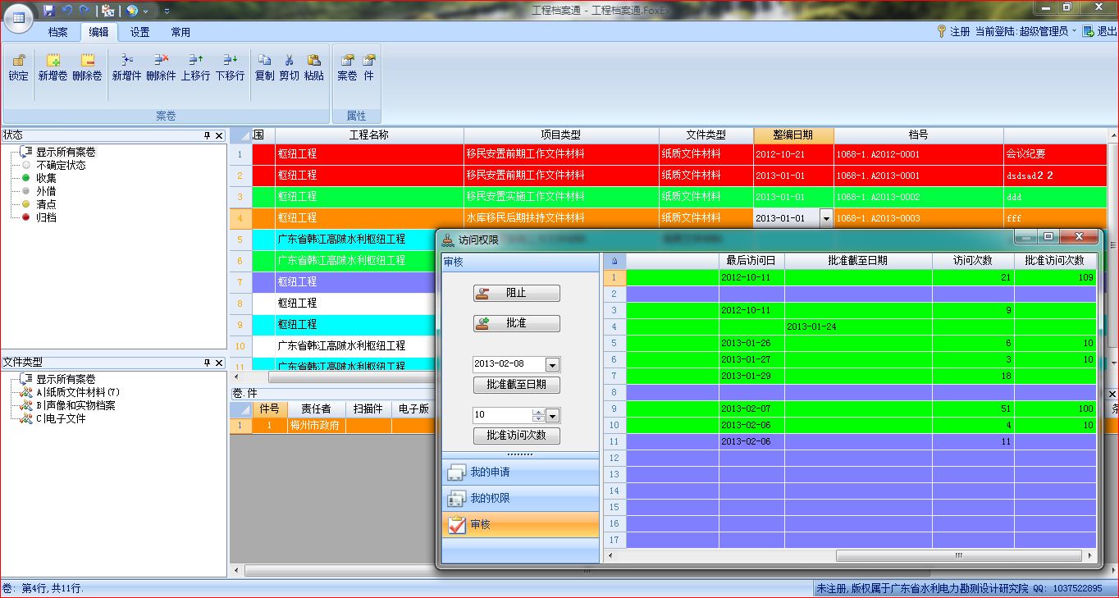Click the spinner arrows of the count field

pyautogui.click(x=538, y=415)
